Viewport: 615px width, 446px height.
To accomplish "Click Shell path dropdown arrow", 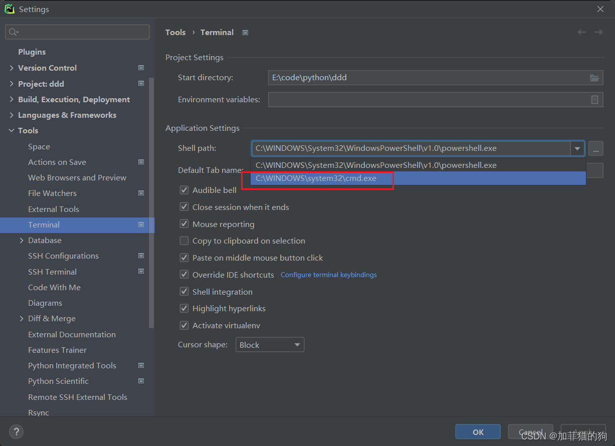I will point(577,148).
